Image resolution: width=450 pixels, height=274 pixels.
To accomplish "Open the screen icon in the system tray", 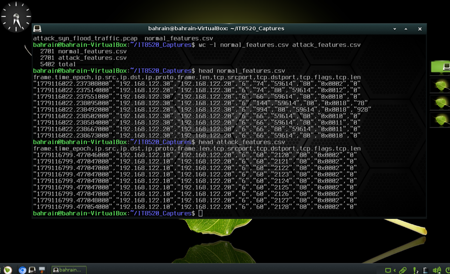I will pyautogui.click(x=388, y=270).
